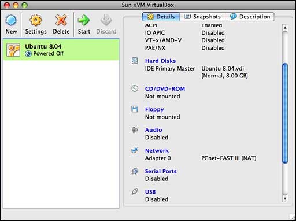Open the Audio settings link
The width and height of the screenshot is (296, 222).
tap(153, 130)
